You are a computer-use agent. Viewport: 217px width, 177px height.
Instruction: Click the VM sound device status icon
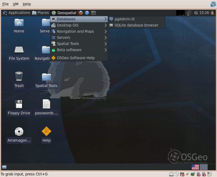click(193, 174)
